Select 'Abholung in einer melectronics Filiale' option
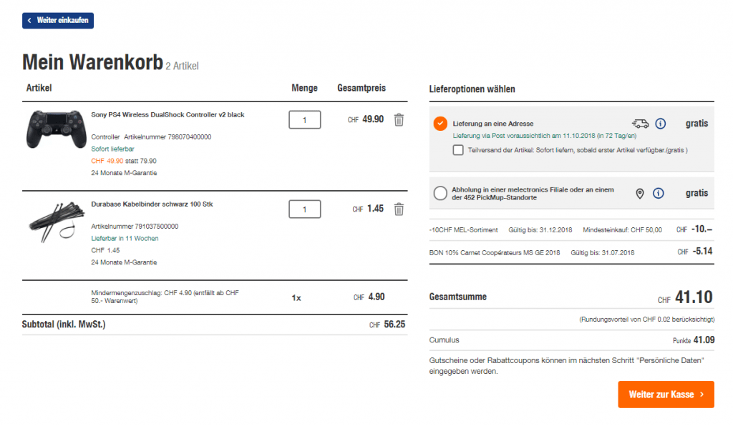 coord(440,193)
